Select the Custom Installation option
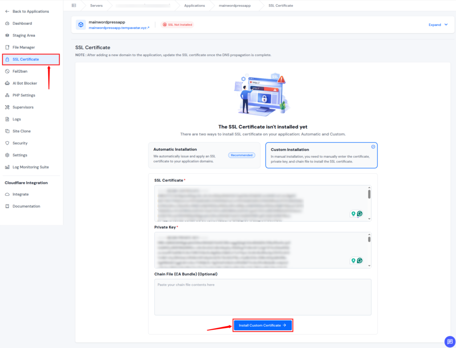The height and width of the screenshot is (348, 456). pos(321,155)
